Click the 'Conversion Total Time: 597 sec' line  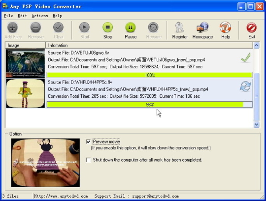tap(125, 67)
